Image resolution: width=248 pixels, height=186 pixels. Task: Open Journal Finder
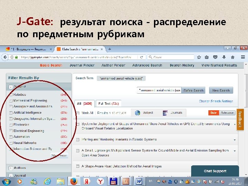coord(82,65)
